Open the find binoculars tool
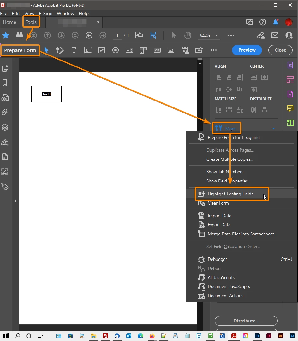Image resolution: width=298 pixels, height=341 pixels. pyautogui.click(x=20, y=35)
